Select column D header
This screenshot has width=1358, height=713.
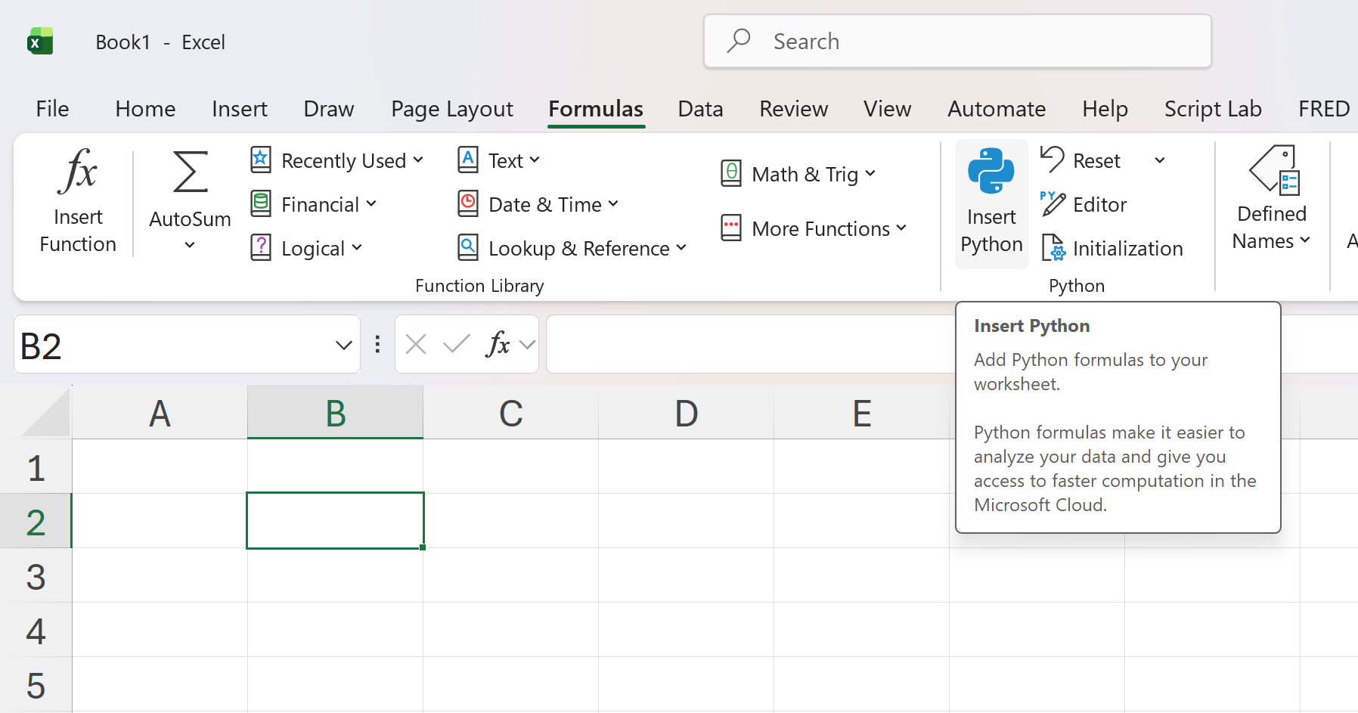pos(686,413)
